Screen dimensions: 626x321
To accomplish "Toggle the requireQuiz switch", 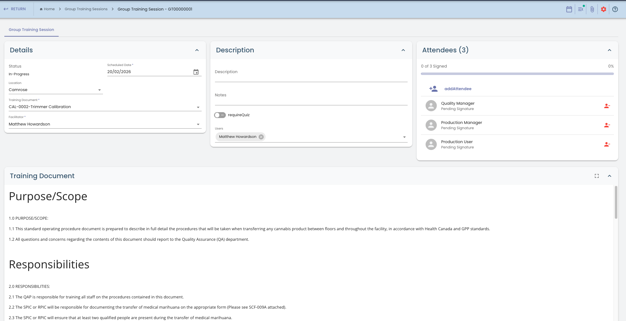I will (220, 115).
